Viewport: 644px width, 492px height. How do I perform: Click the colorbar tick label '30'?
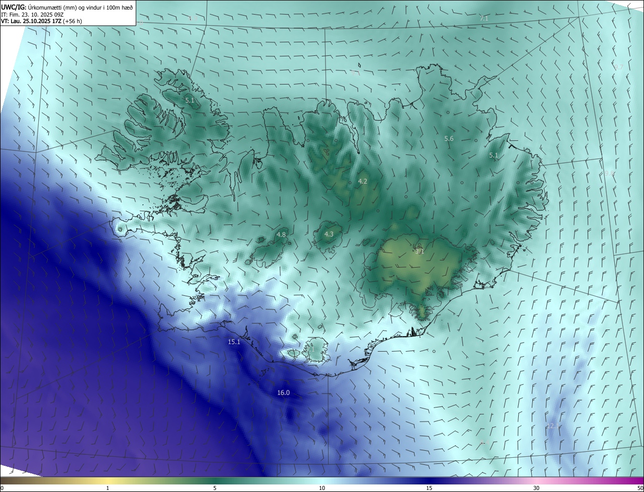[536, 488]
